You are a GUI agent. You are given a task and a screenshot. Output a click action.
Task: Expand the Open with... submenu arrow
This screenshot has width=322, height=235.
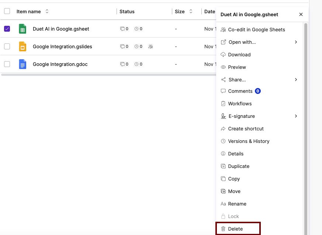296,42
